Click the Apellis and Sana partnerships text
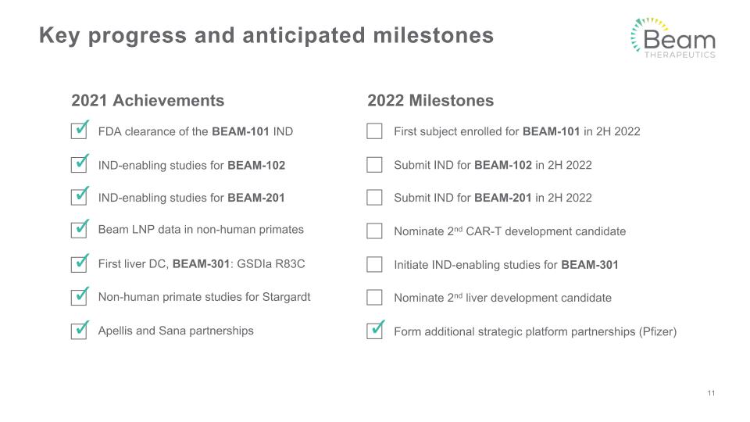 coord(176,331)
